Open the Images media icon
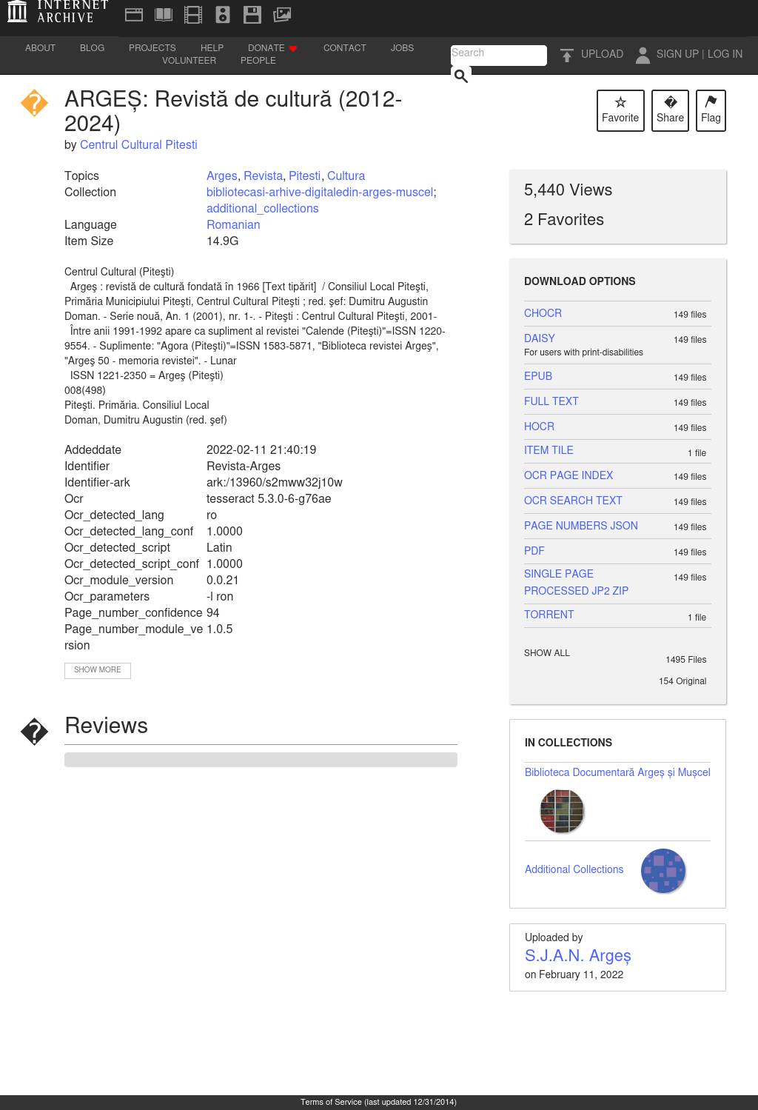This screenshot has width=758, height=1110. point(282,14)
